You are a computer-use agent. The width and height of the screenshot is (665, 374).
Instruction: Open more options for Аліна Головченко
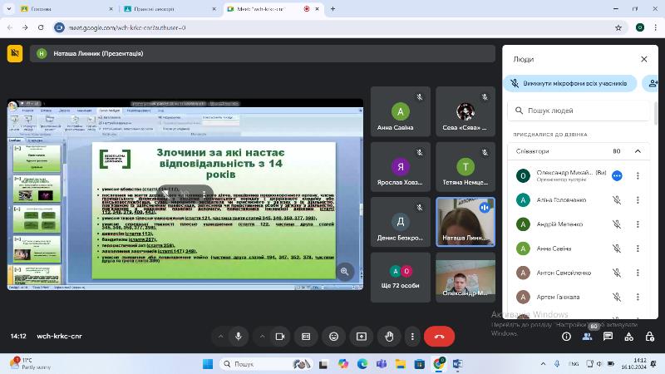(638, 200)
